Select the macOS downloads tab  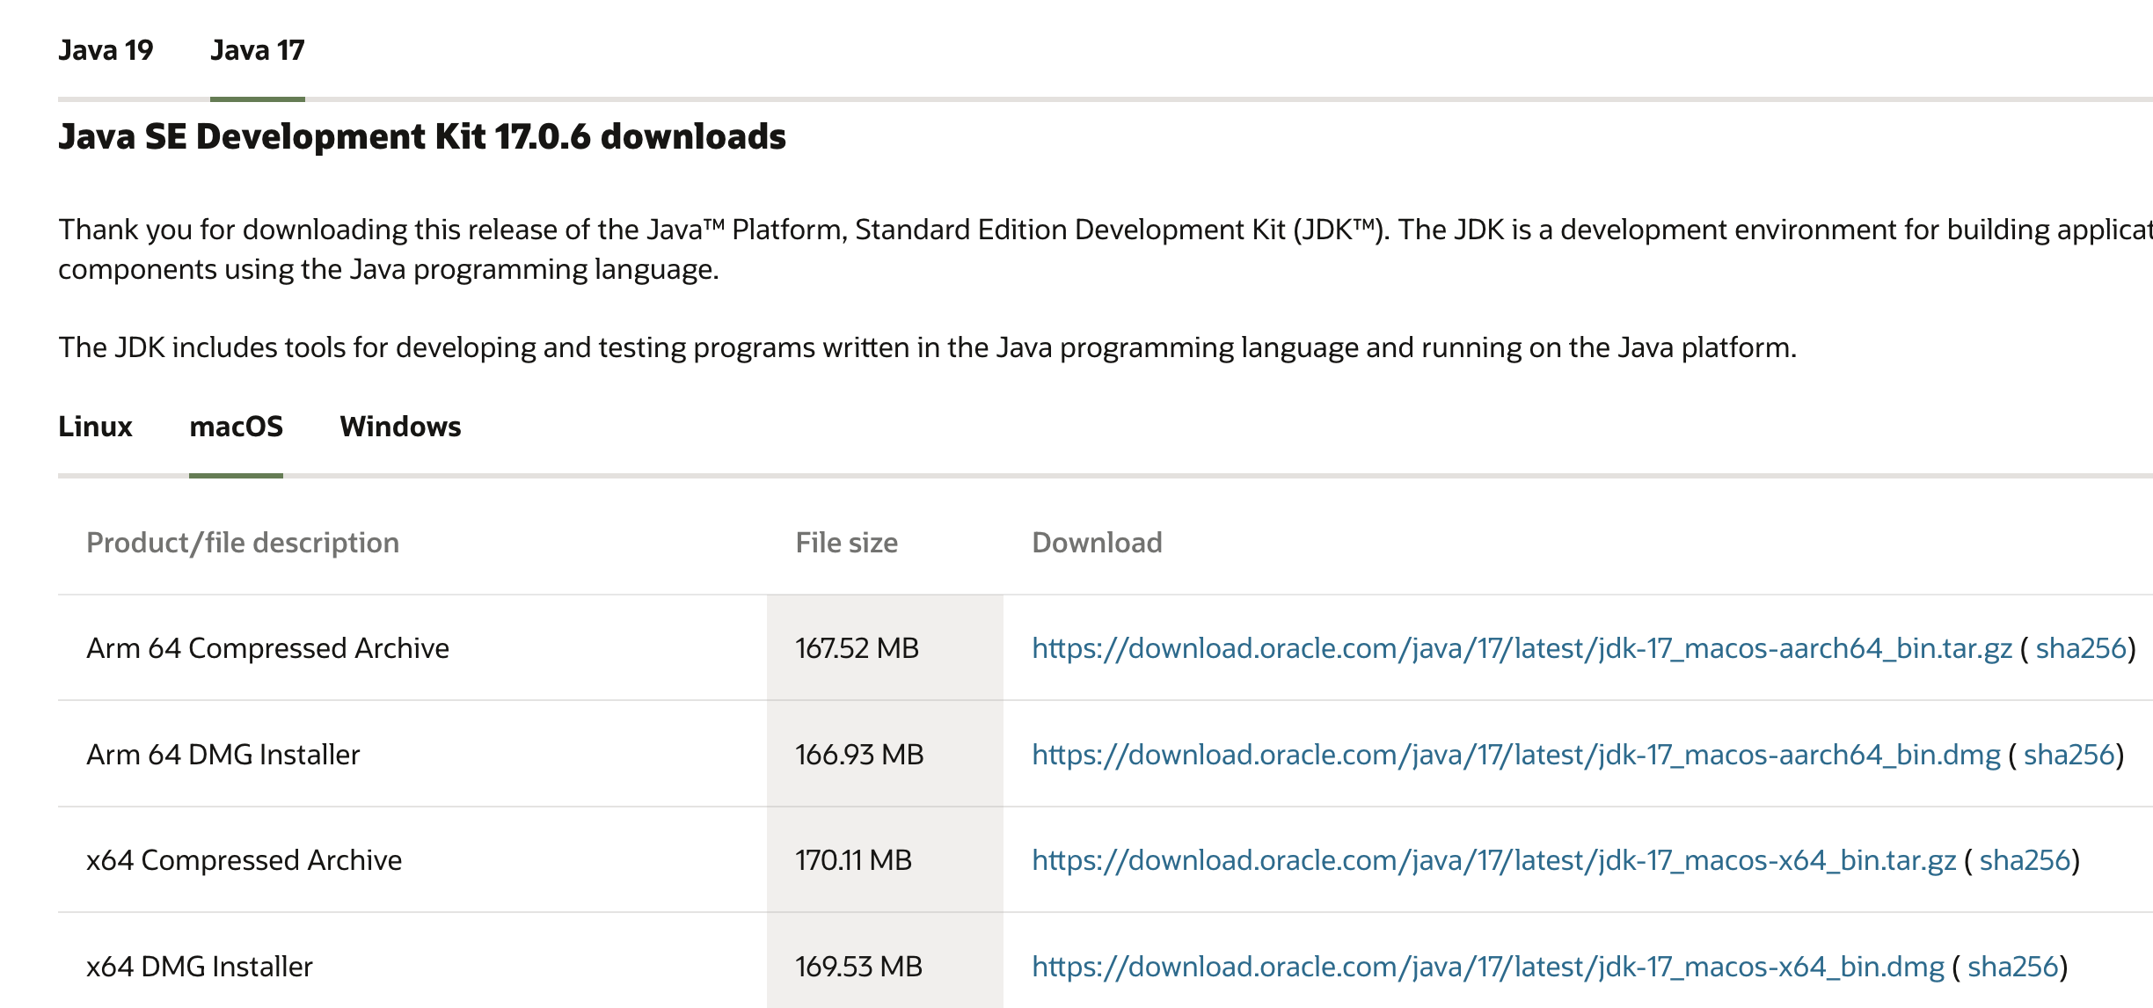[x=236, y=427]
